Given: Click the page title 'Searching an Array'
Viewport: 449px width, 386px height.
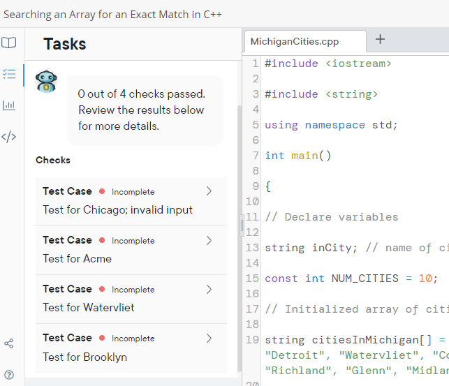Looking at the screenshot, I should pos(112,15).
